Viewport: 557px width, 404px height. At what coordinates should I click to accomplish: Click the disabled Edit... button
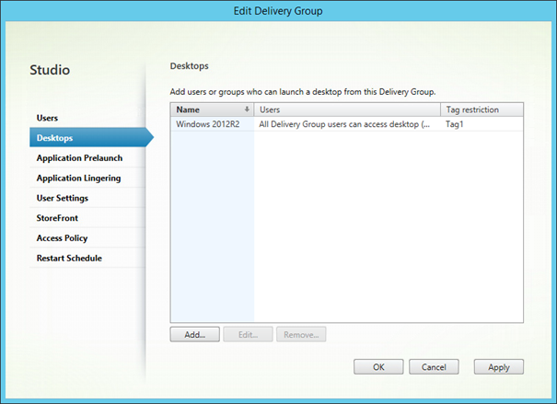point(248,334)
